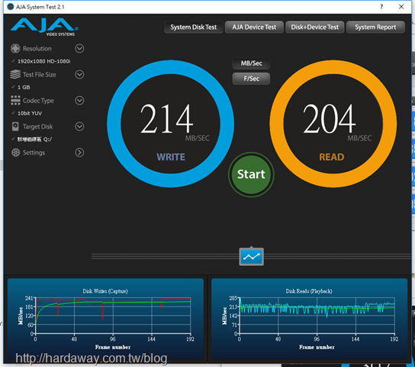415x367 pixels.
Task: Click the 214 write speed readout
Action: coord(166,119)
